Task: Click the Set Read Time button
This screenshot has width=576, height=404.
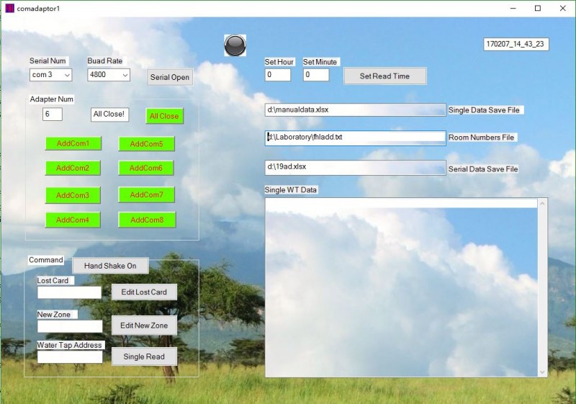Action: point(384,76)
